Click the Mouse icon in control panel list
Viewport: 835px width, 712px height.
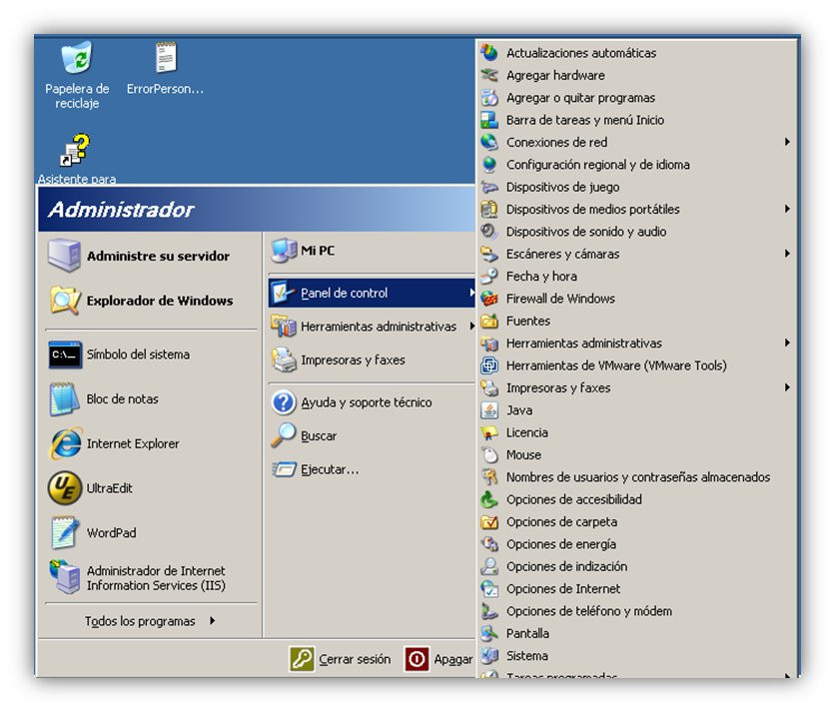(x=489, y=454)
